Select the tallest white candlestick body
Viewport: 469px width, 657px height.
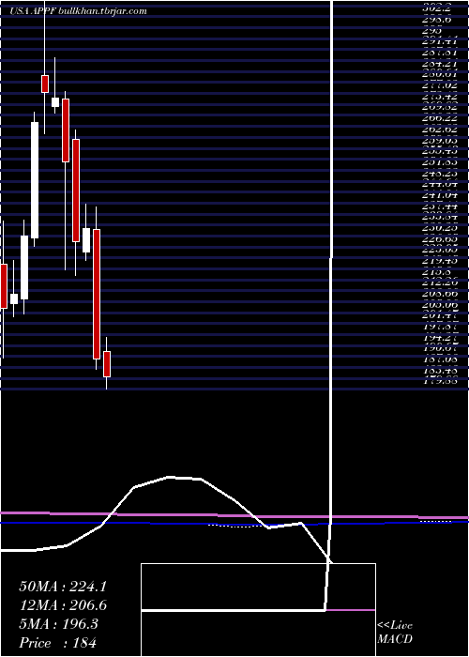[35, 180]
